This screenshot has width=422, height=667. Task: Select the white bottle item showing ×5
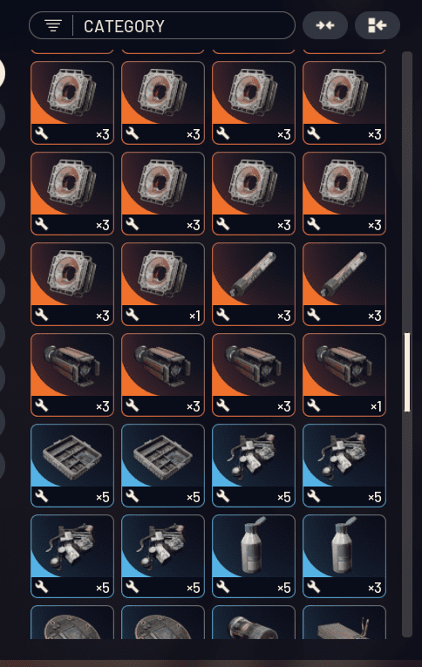254,556
